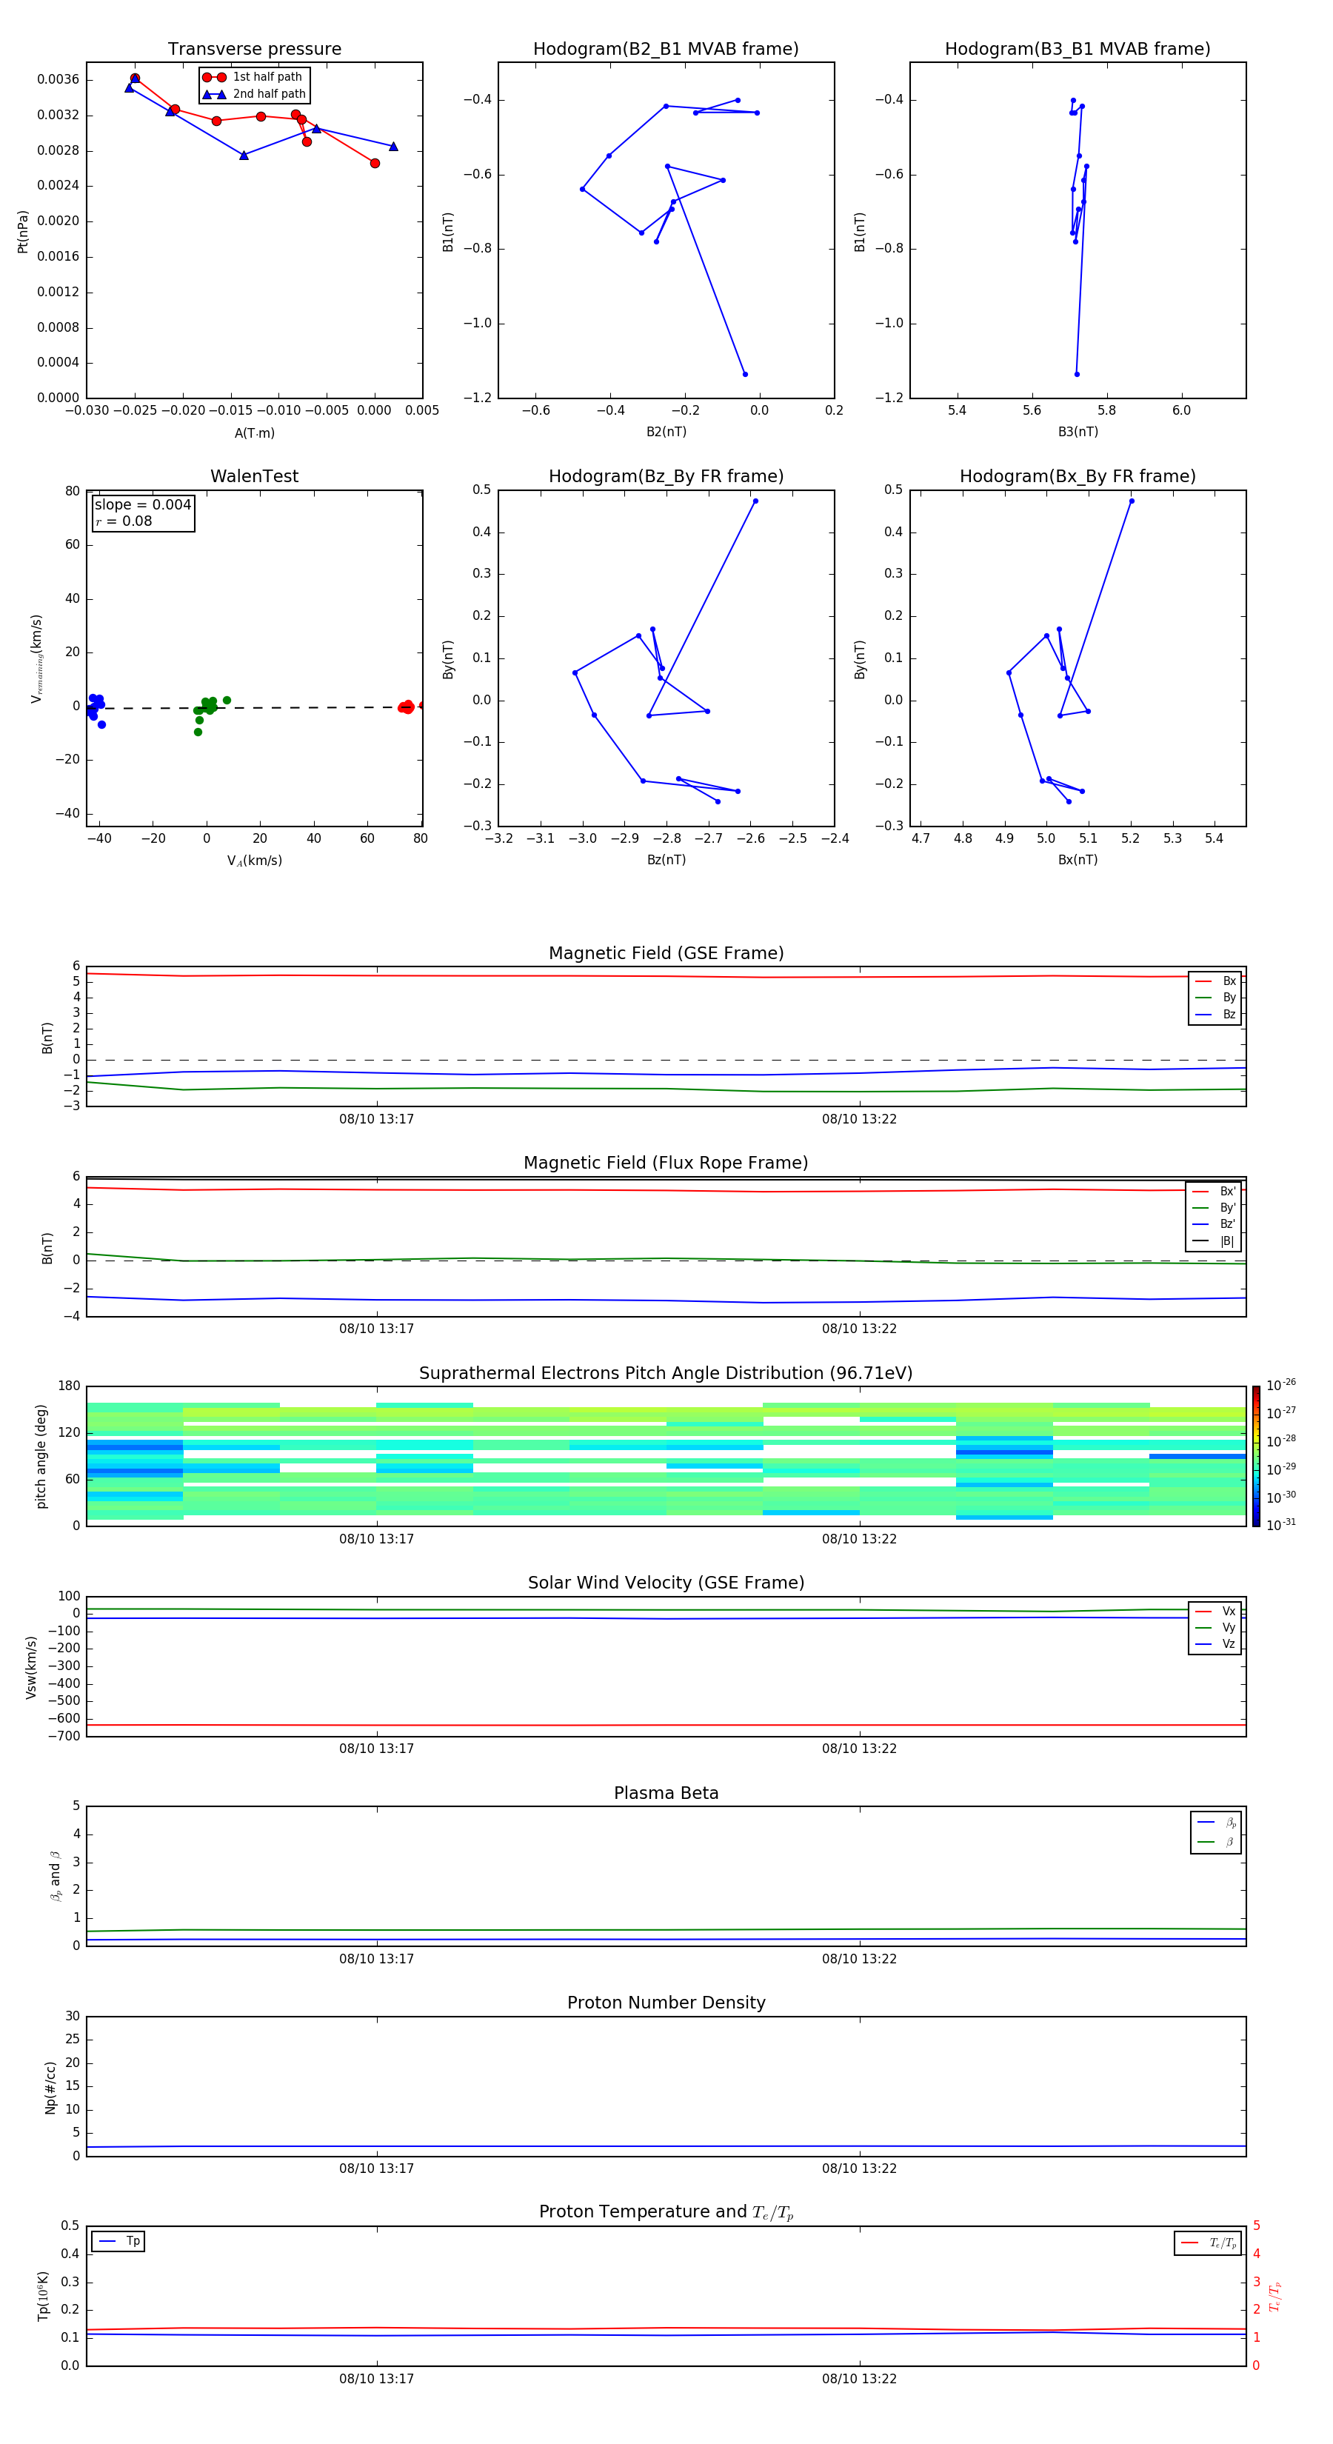Click the 'Proton Number Density' title
Viewport: 1333px width, 2444px height.
[666, 2003]
